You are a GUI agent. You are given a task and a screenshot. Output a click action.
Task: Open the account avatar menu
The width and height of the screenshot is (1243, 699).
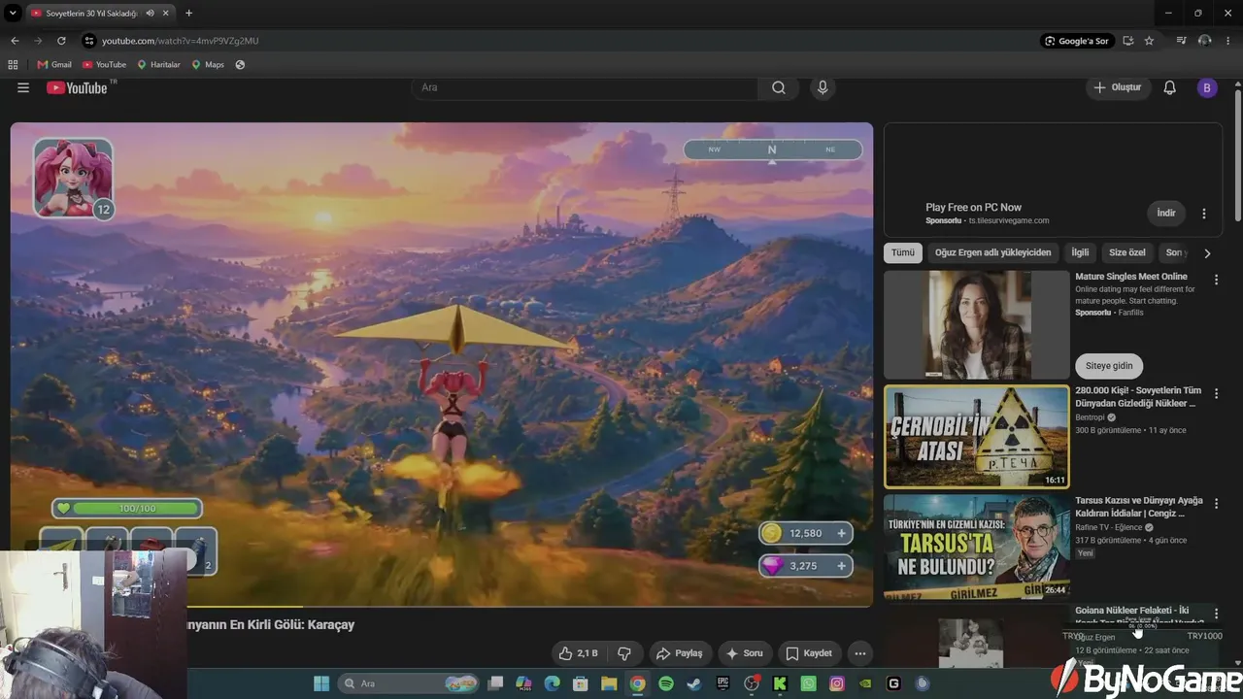(x=1207, y=87)
